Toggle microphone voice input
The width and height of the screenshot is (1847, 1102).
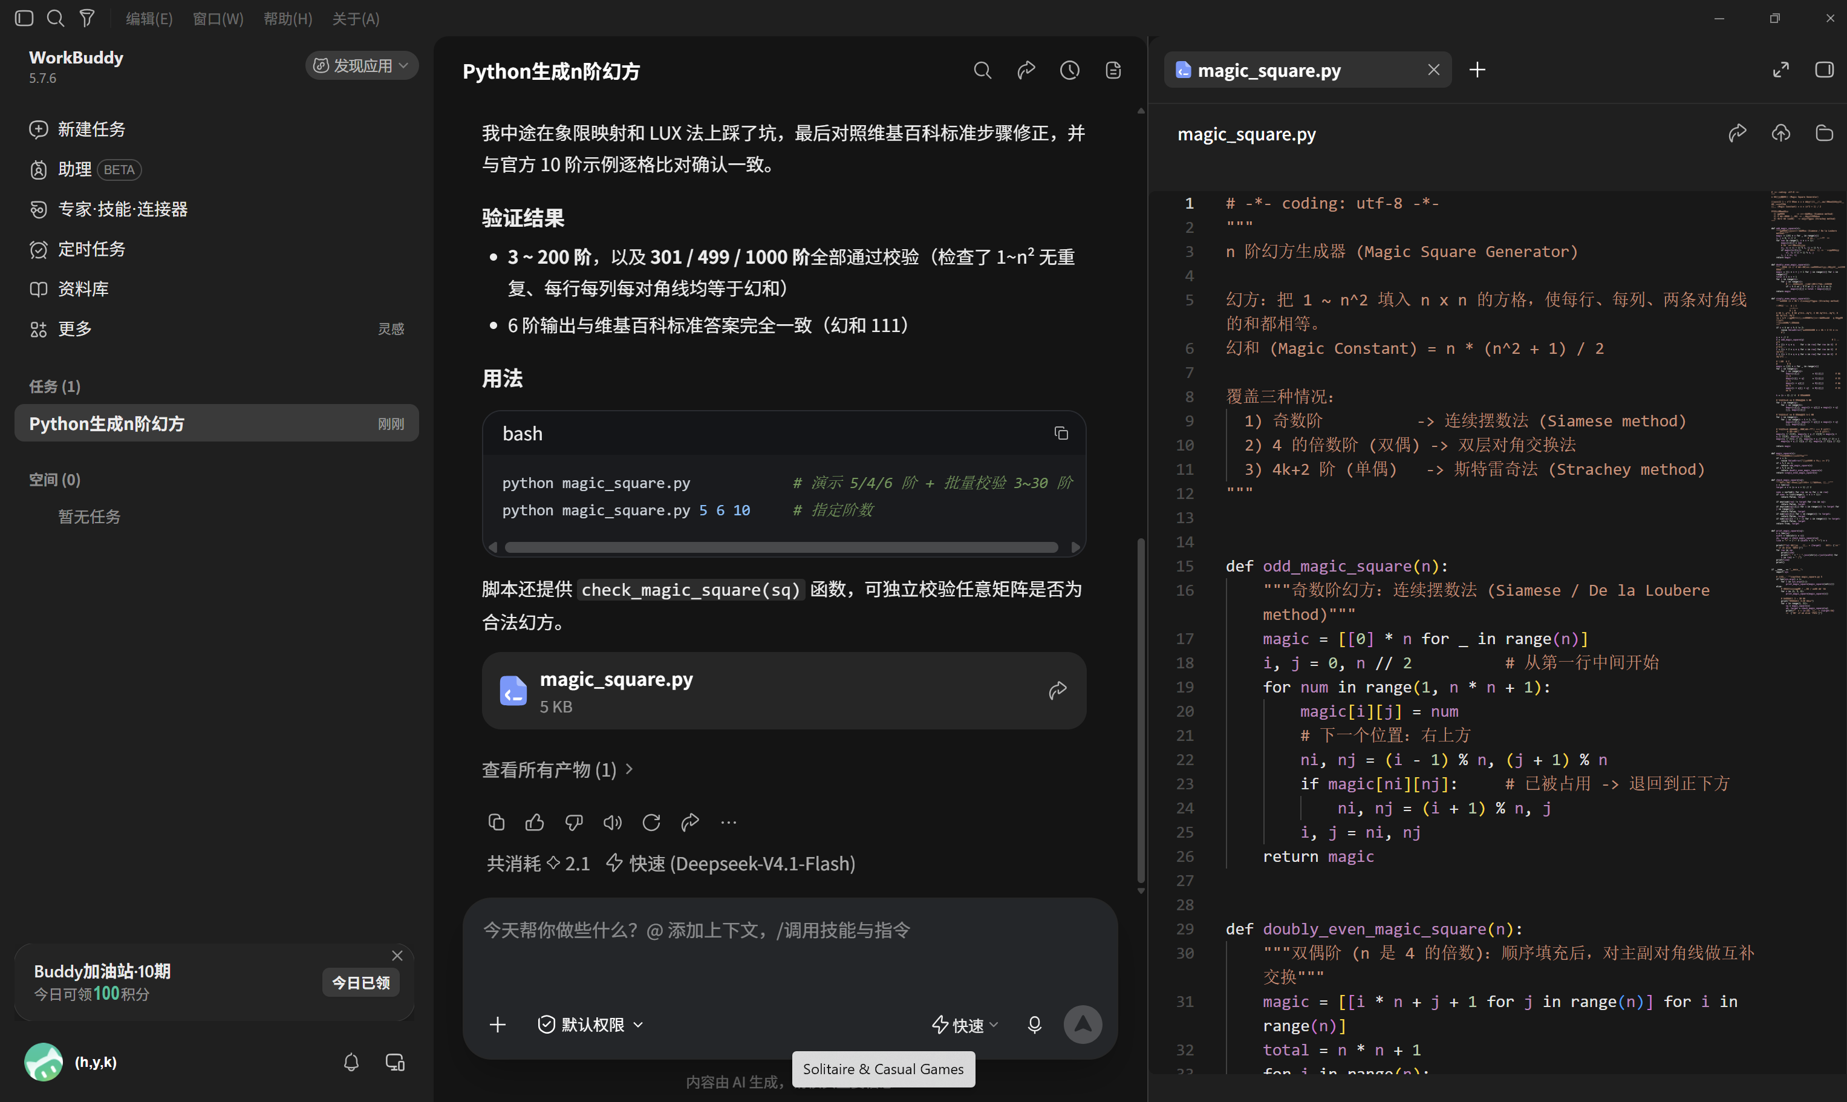click(x=1034, y=1025)
